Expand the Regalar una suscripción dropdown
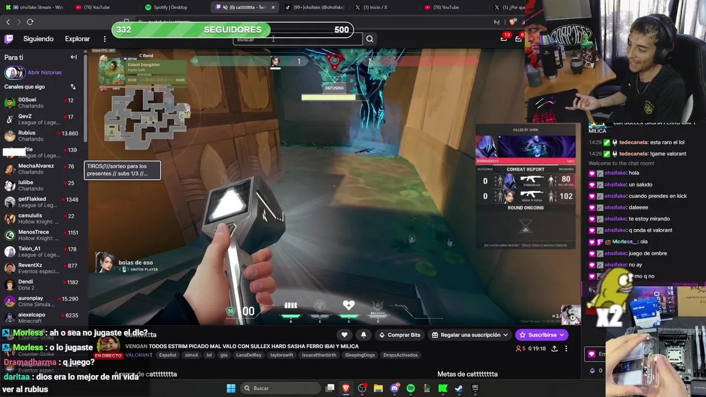This screenshot has width=706, height=397. click(470, 335)
